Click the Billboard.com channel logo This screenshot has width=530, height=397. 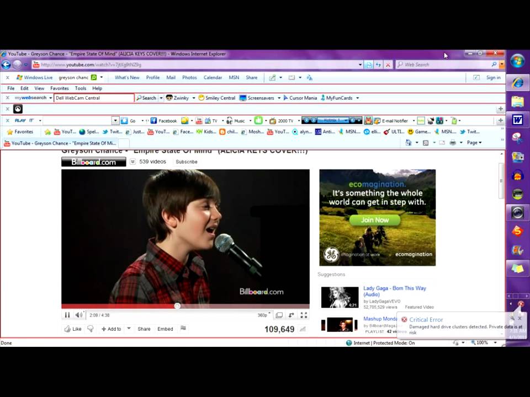94,162
